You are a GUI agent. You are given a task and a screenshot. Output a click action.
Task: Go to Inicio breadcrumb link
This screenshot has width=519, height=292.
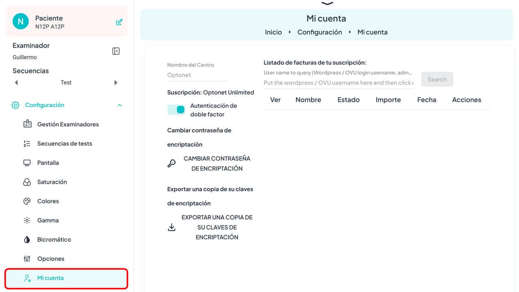(x=273, y=32)
